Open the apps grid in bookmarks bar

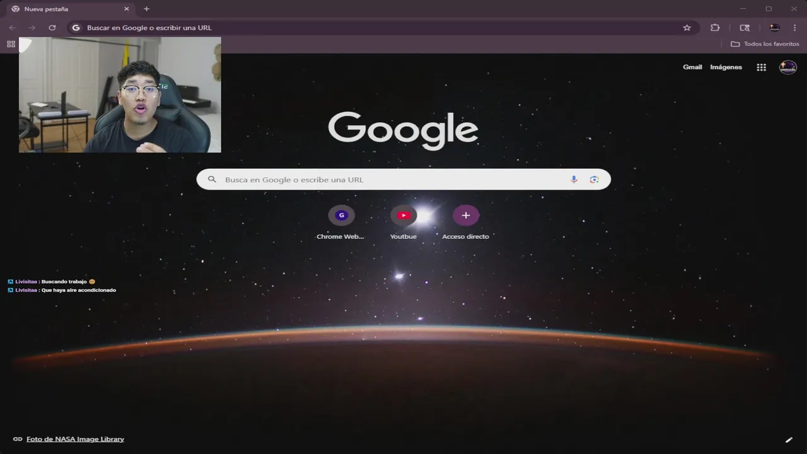11,44
